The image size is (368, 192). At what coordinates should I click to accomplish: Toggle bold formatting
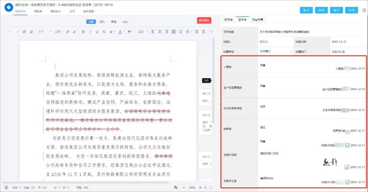[x=83, y=32]
